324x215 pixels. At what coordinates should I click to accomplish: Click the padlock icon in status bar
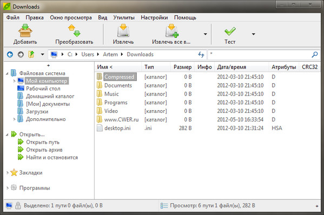click(x=18, y=205)
